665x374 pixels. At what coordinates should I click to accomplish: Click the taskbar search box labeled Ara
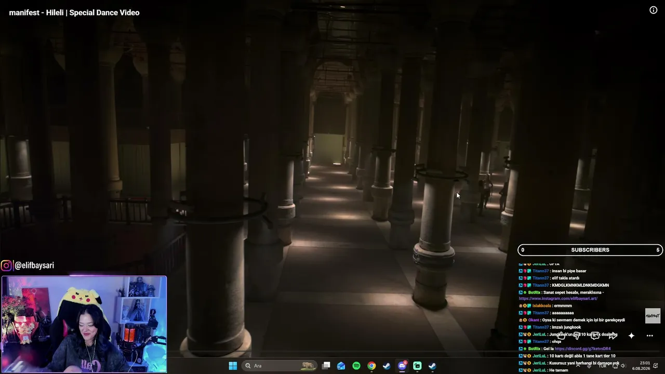280,366
